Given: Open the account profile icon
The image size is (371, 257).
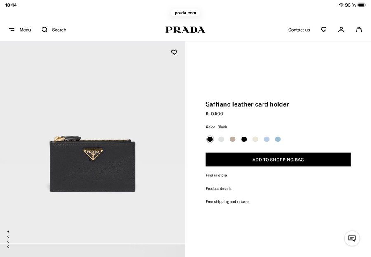Looking at the screenshot, I should point(341,30).
